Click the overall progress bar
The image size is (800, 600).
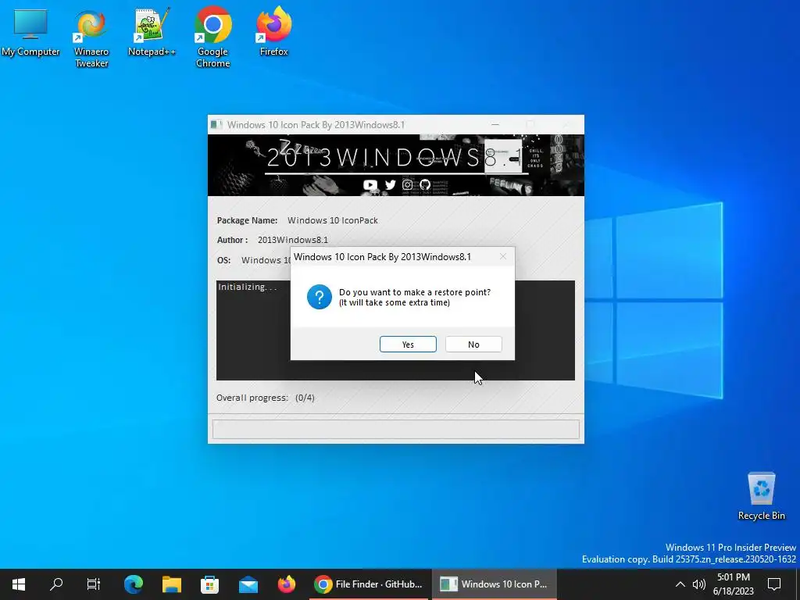396,429
